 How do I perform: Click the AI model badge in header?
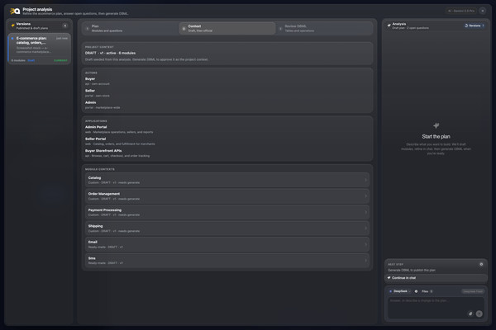click(x=461, y=11)
